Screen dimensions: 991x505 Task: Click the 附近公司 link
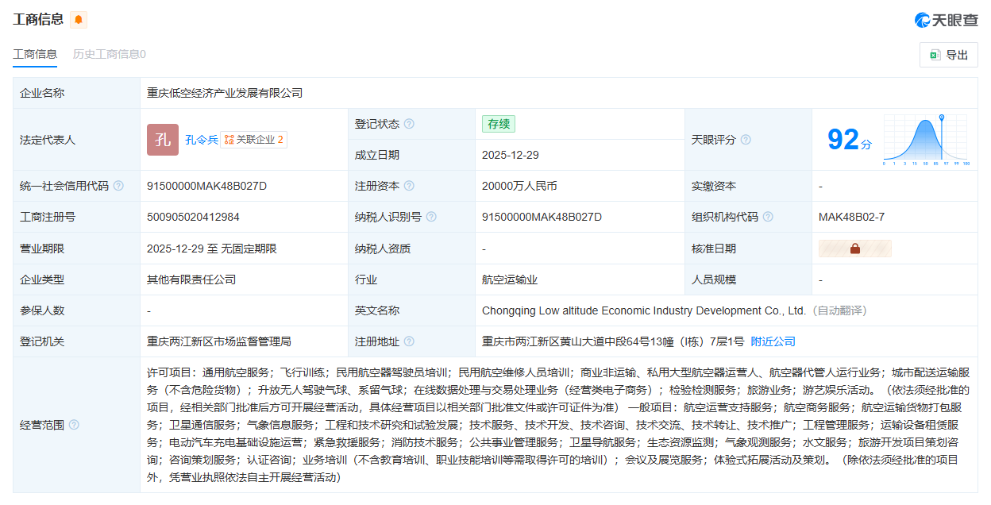tap(774, 341)
